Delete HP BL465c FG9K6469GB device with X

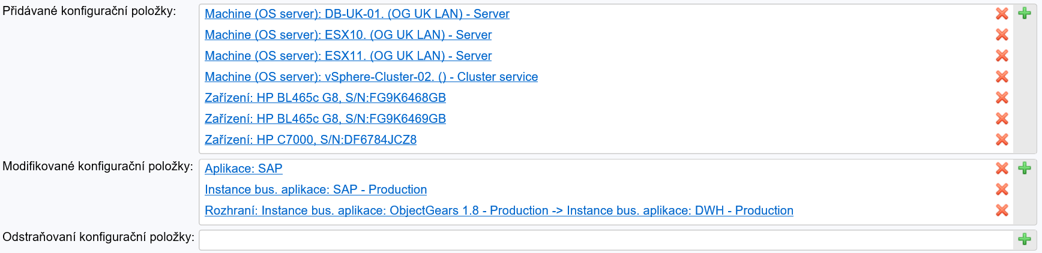click(x=1002, y=119)
